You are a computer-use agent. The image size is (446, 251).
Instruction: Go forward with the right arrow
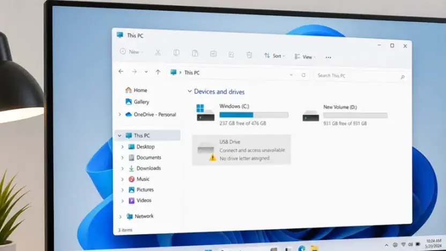[x=134, y=72]
